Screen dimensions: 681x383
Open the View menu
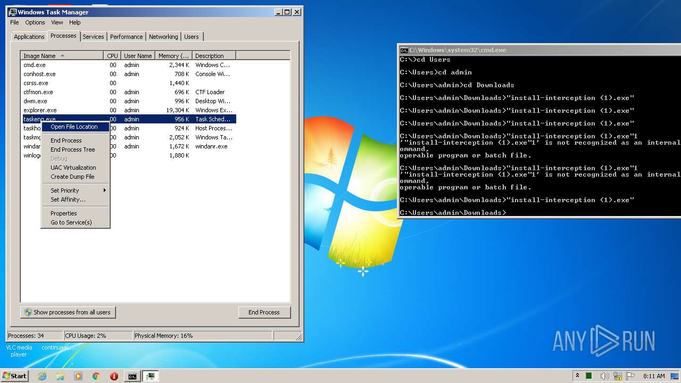tap(57, 22)
